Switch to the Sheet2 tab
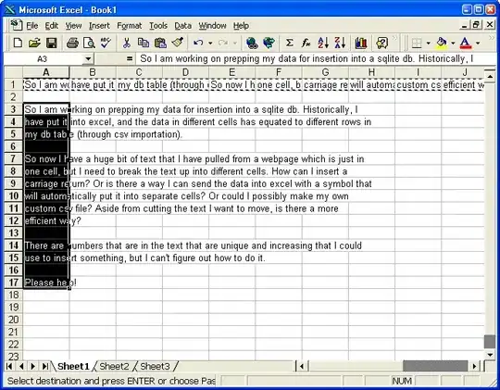The height and width of the screenshot is (390, 500). 114,367
